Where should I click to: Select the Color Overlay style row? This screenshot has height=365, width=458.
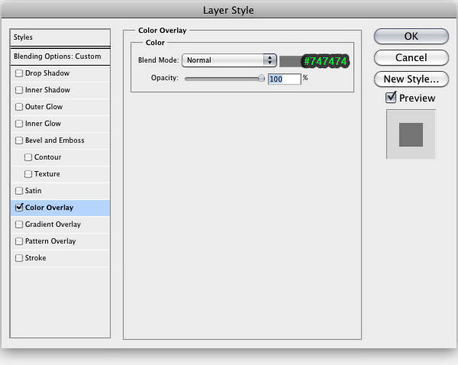click(60, 208)
